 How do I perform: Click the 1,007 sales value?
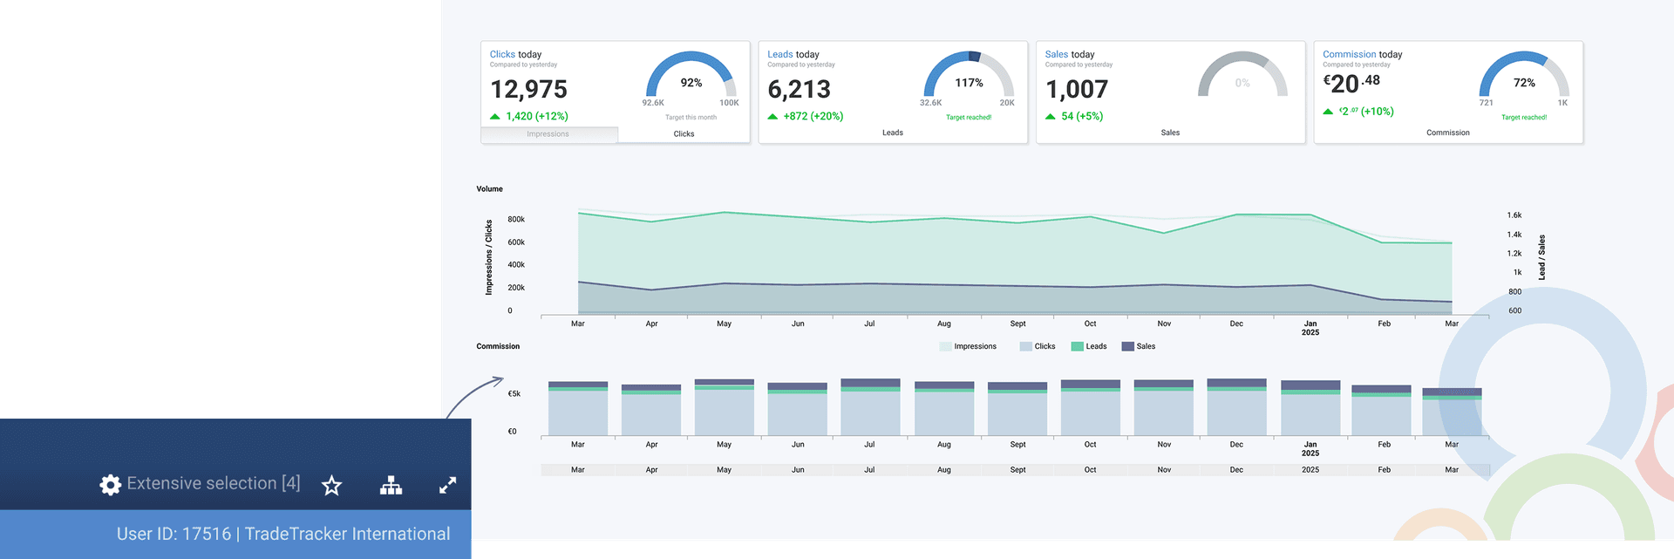tap(1077, 89)
